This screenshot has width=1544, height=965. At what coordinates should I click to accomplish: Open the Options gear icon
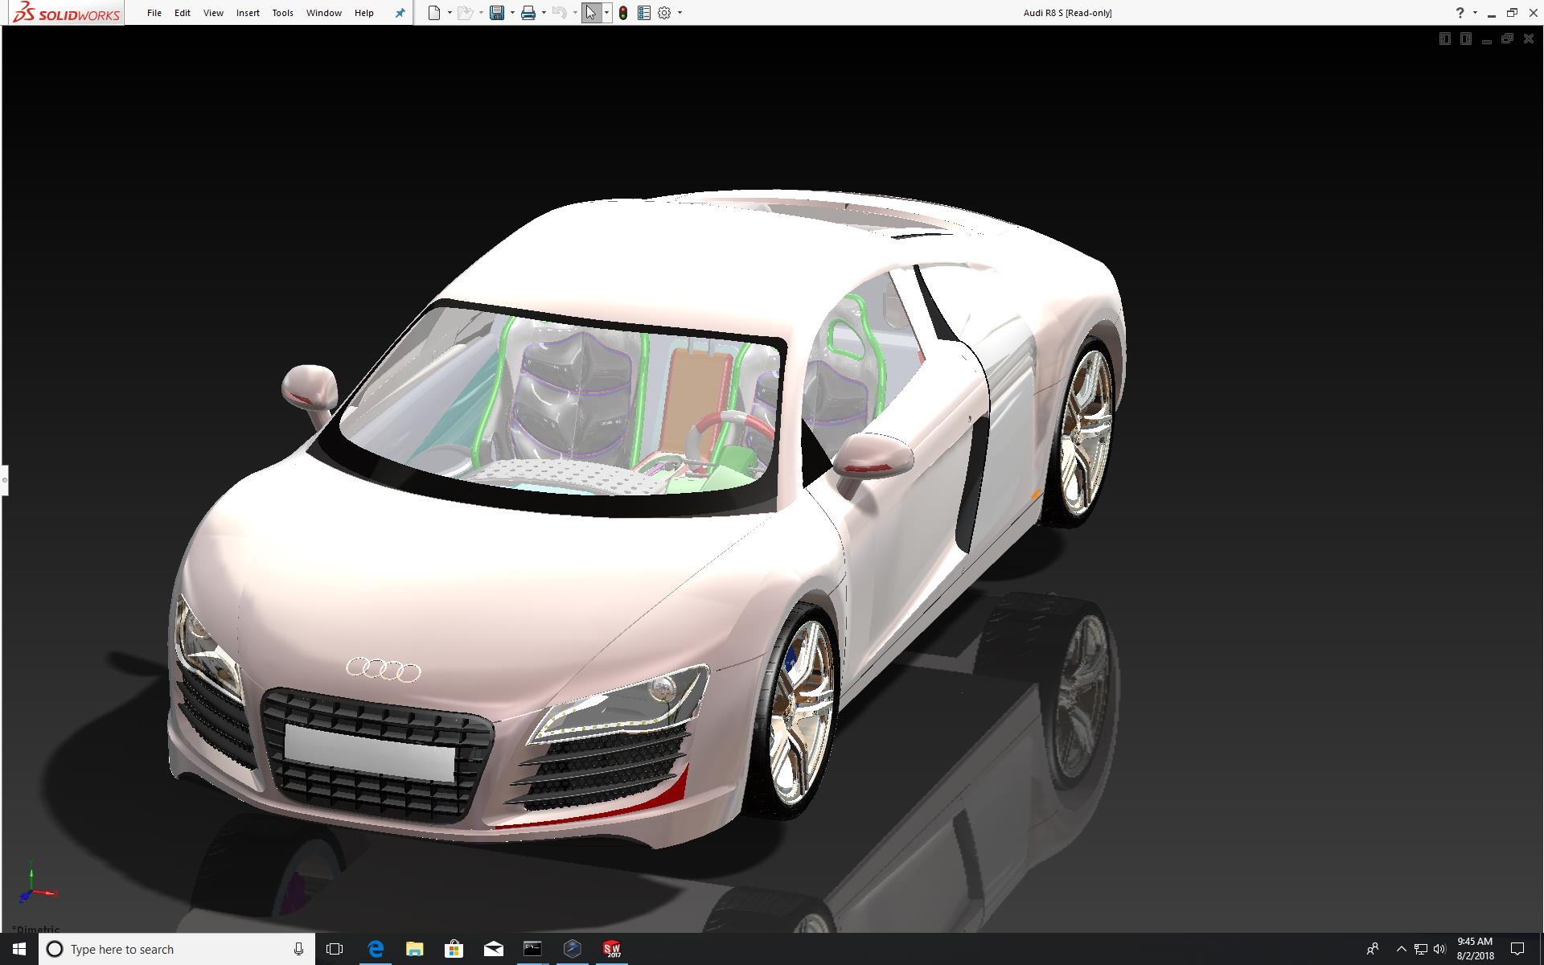(664, 13)
